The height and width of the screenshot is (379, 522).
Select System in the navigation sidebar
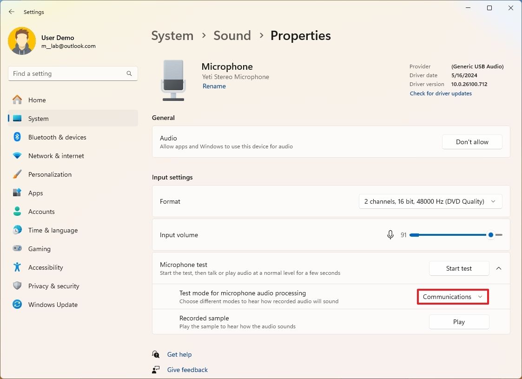click(x=38, y=119)
